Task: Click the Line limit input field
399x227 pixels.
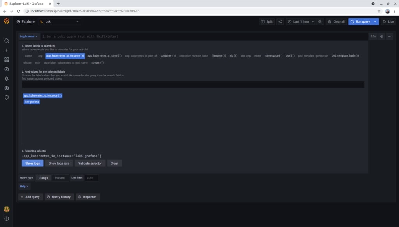Action: click(92, 178)
